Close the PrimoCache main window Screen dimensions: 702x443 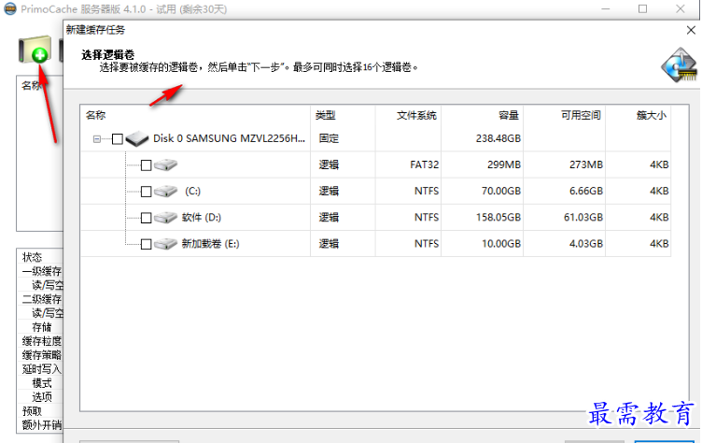[680, 9]
